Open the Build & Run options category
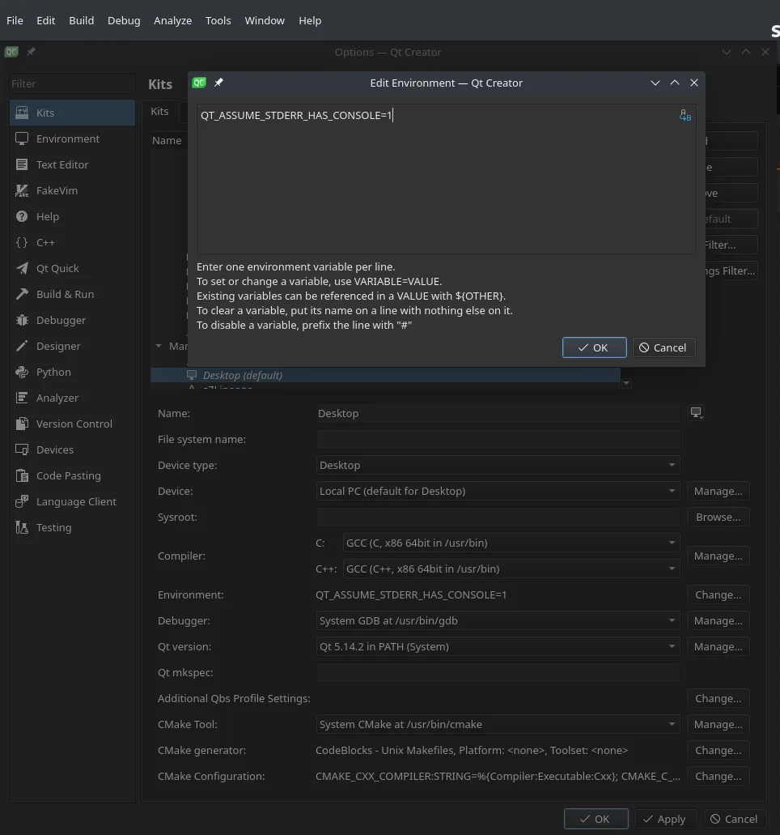Image resolution: width=780 pixels, height=835 pixels. (72, 295)
